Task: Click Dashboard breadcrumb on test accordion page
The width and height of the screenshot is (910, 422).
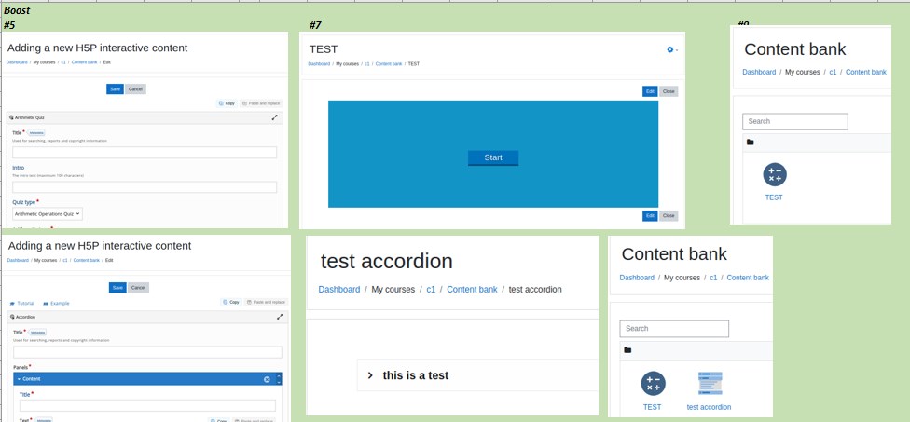Action: (339, 290)
